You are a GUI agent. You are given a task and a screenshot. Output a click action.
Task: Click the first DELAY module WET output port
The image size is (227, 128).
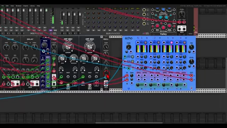(13, 84)
